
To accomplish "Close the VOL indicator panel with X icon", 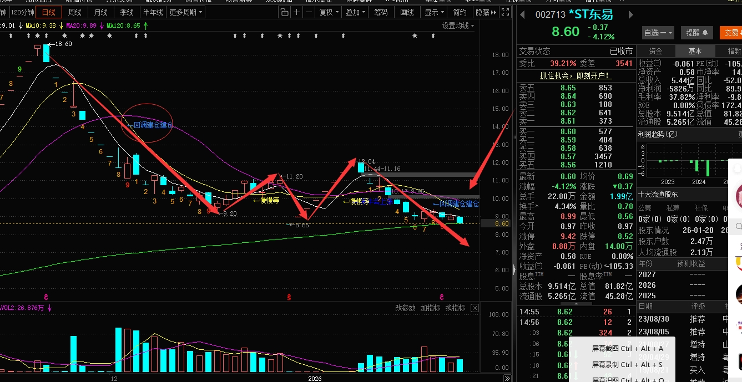I will pos(475,308).
